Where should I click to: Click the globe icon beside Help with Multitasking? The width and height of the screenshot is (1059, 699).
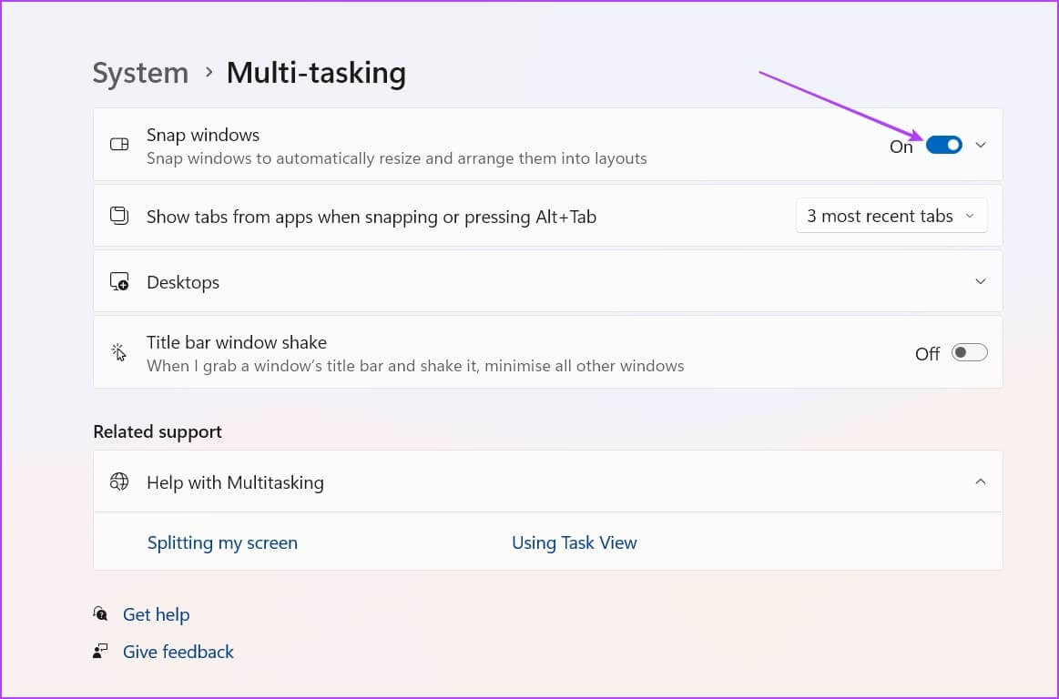(119, 481)
